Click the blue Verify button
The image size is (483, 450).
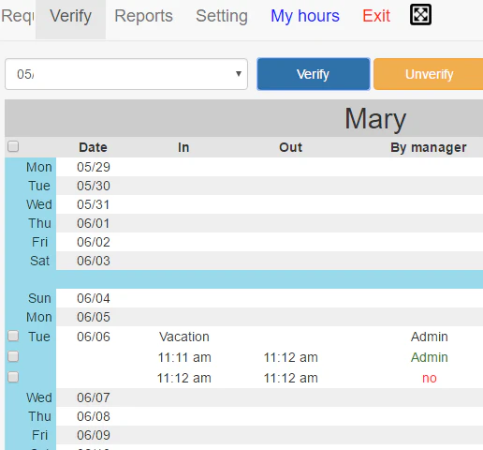[x=314, y=74]
